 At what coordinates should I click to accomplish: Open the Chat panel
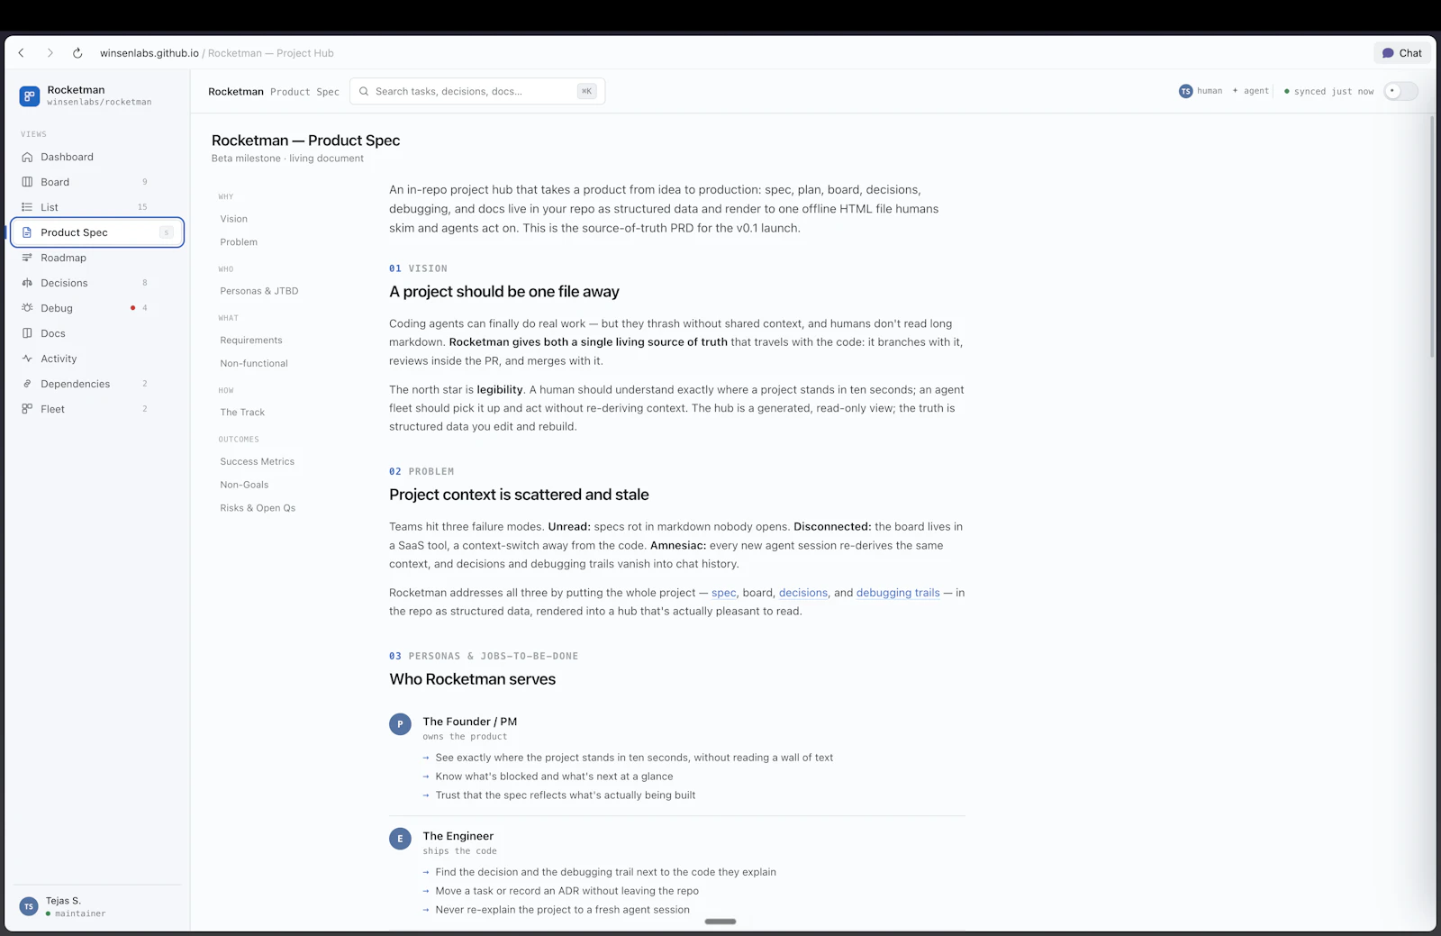point(1402,53)
